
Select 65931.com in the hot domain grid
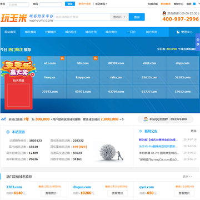pos(83,92)
